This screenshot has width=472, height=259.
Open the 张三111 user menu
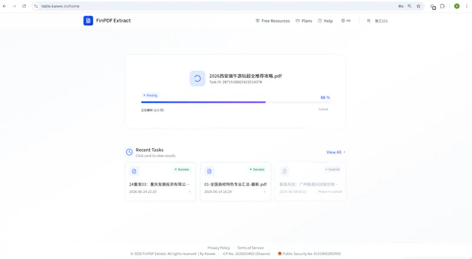(x=381, y=21)
